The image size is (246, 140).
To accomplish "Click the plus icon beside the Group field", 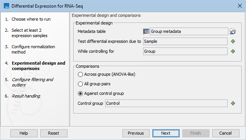I will [x=233, y=51].
